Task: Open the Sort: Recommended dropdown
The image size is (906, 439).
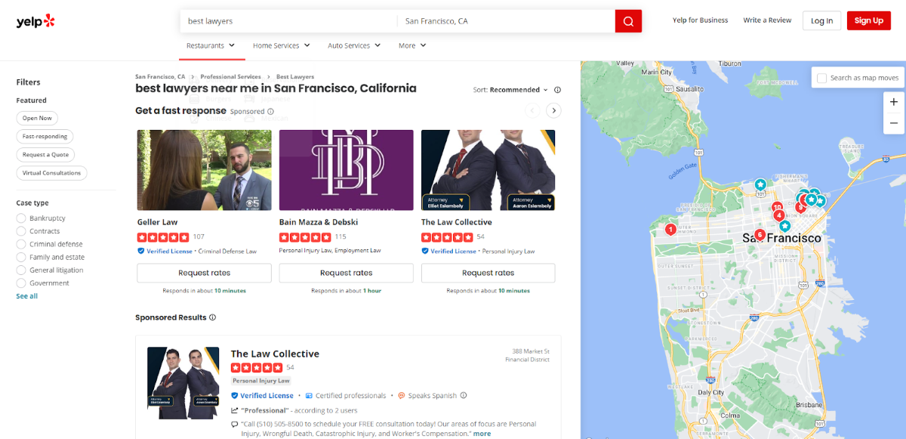Action: click(x=510, y=90)
